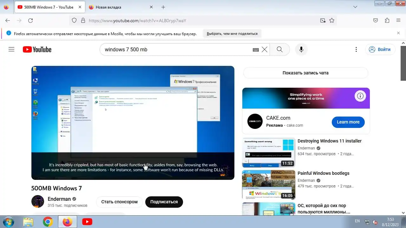
Task: Open Google Chrome from the taskbar
Action: click(48, 222)
